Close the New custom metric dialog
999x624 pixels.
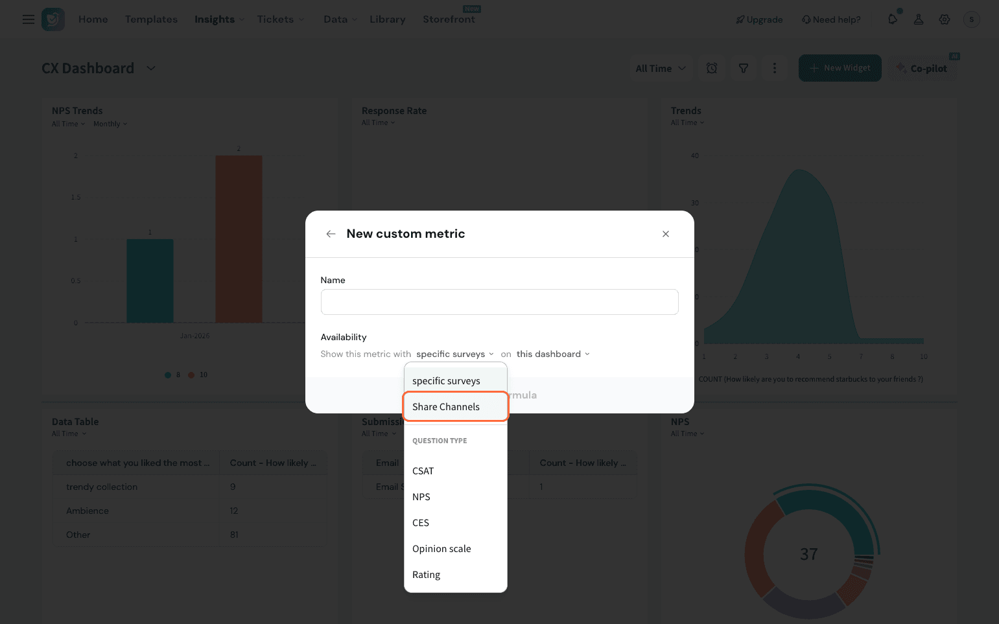pyautogui.click(x=666, y=234)
